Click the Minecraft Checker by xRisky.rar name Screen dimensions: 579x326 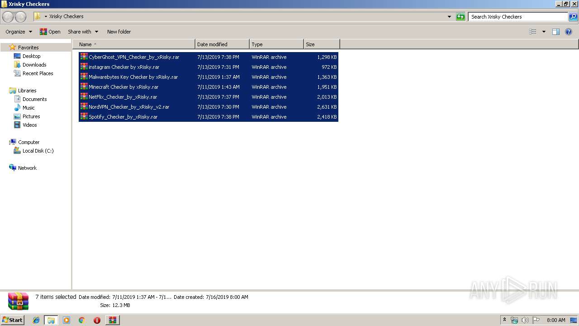123,87
